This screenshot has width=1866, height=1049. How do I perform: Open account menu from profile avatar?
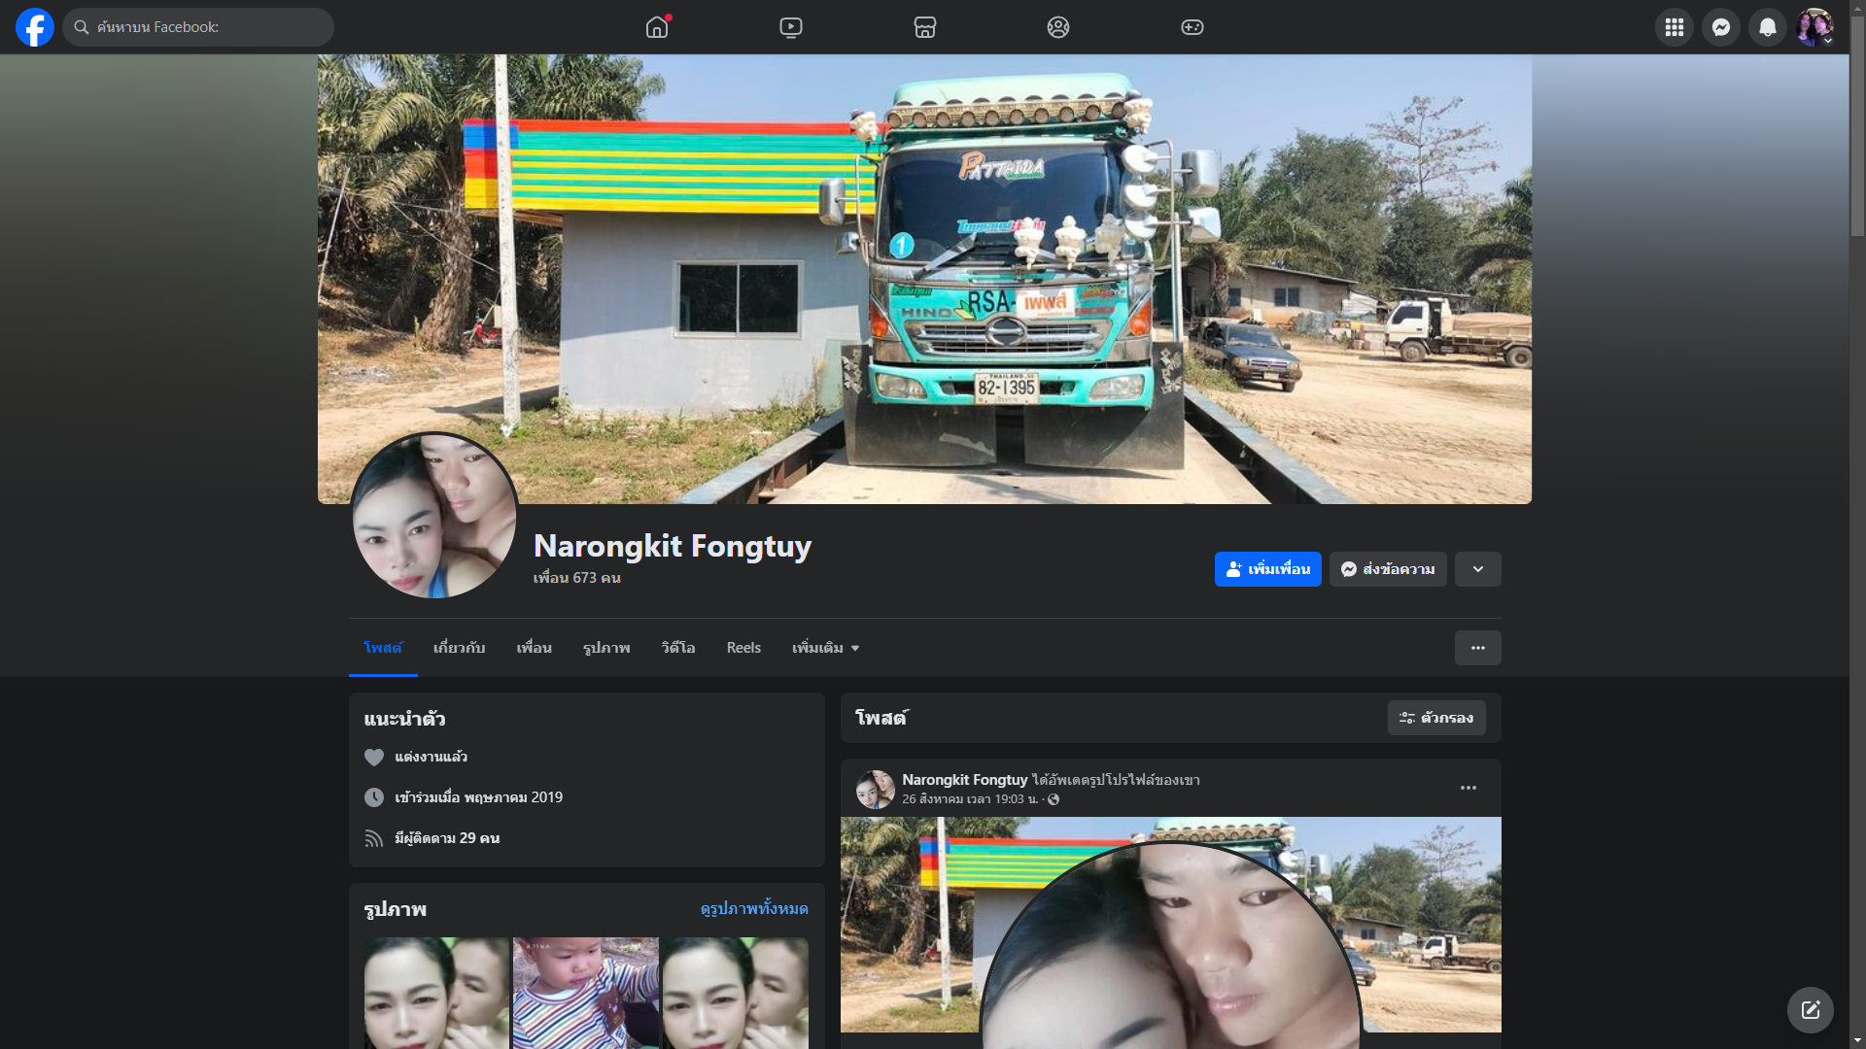(x=1814, y=27)
